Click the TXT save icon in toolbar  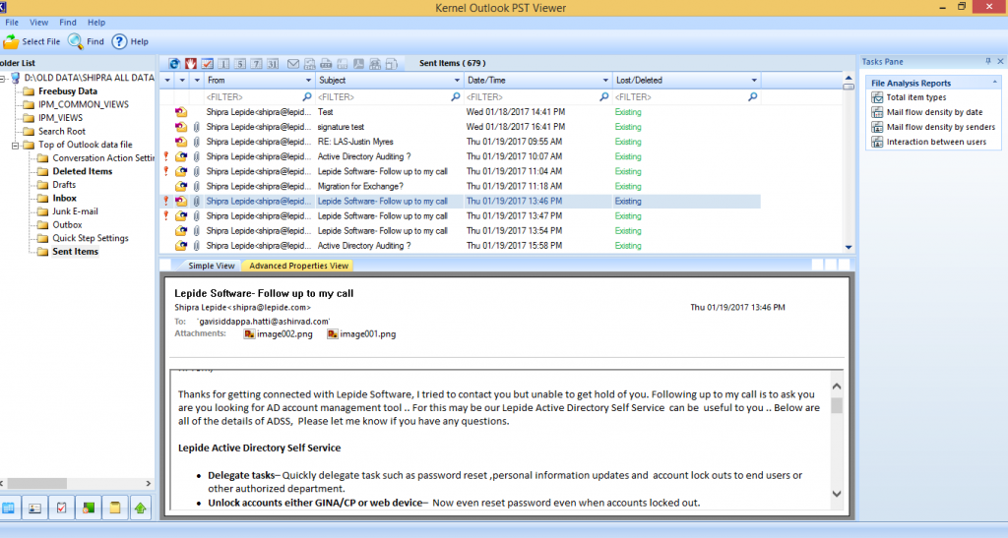click(326, 64)
